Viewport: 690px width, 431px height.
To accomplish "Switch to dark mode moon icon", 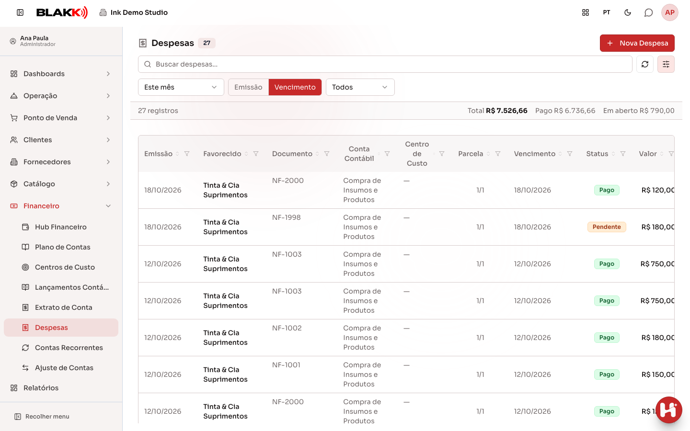I will tap(628, 12).
